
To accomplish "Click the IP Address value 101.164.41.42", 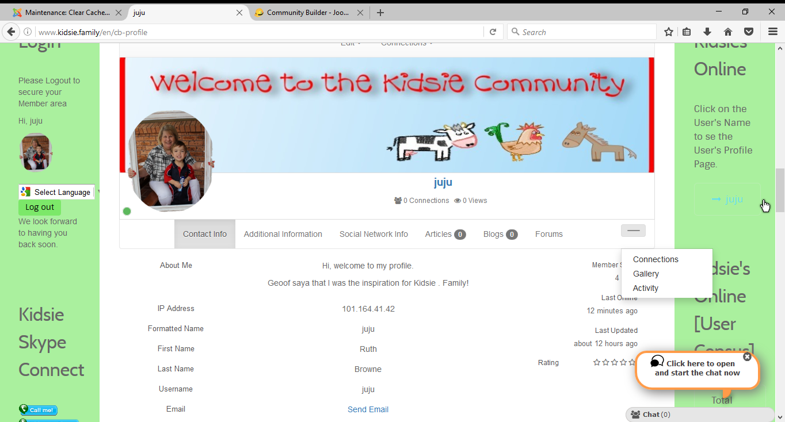I will [368, 309].
